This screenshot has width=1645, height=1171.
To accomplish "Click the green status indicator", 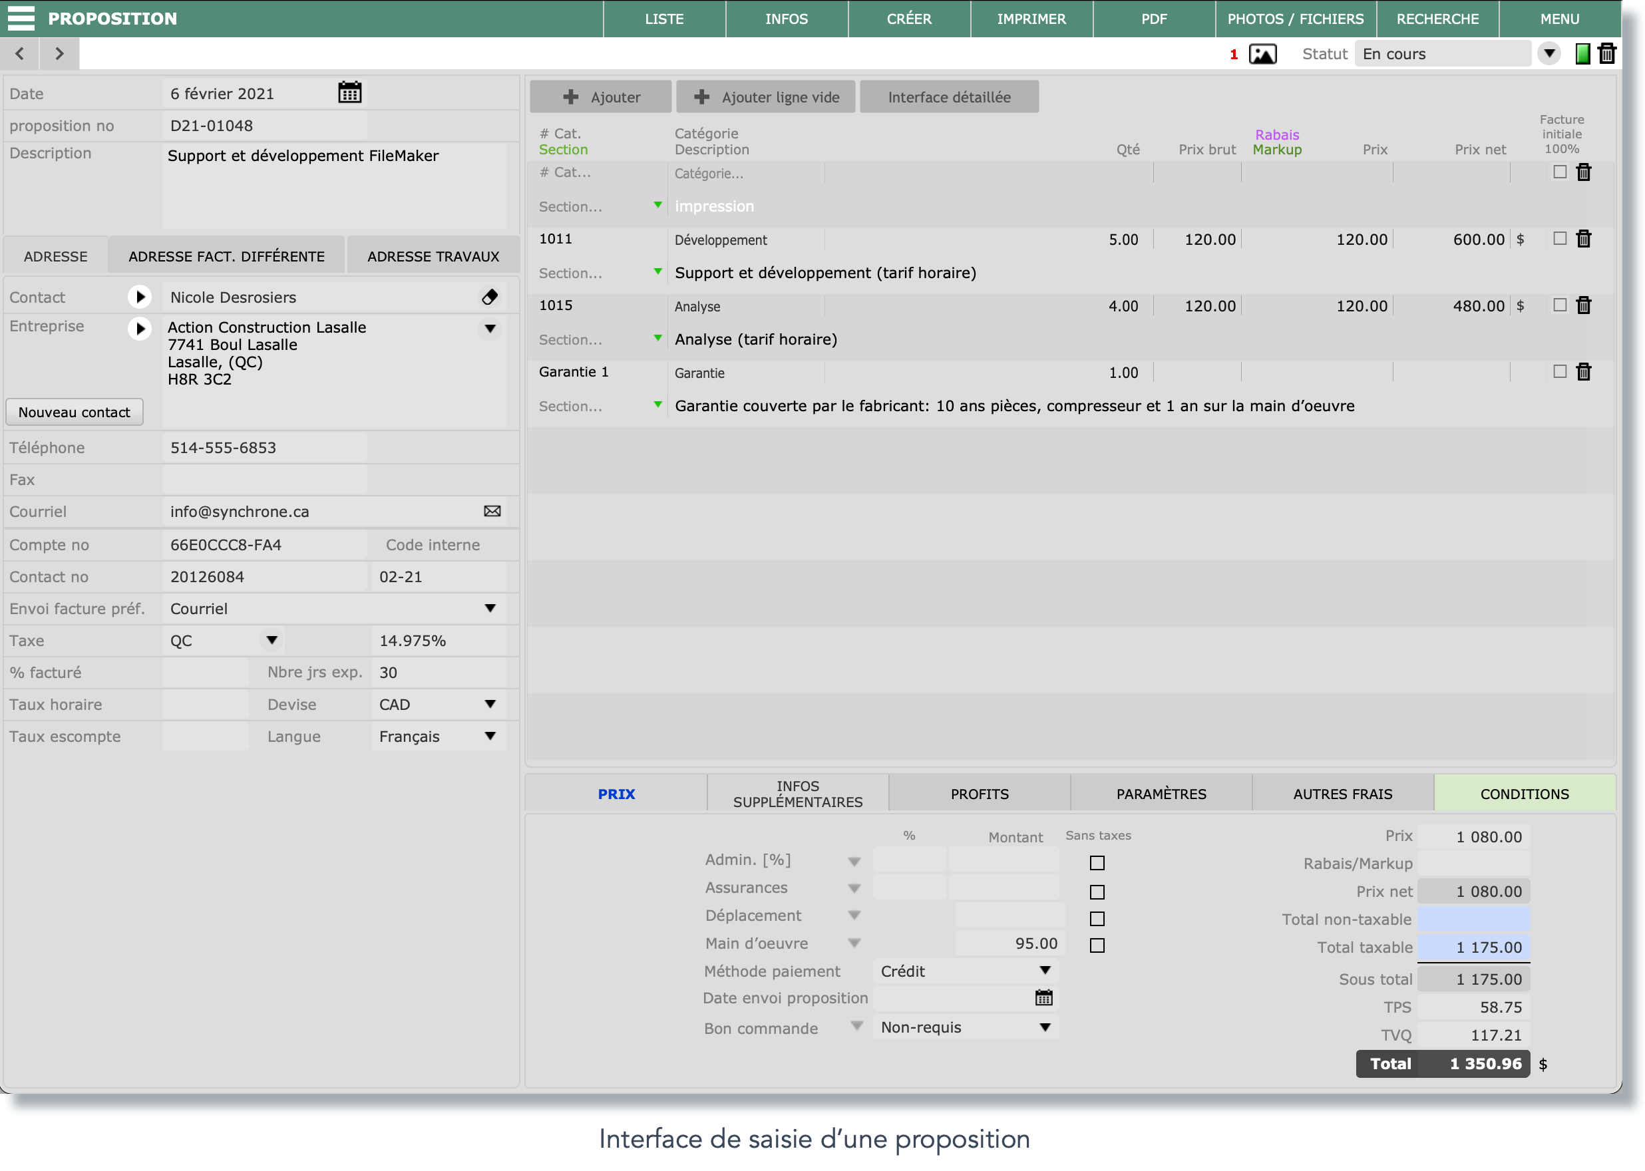I will (1582, 54).
